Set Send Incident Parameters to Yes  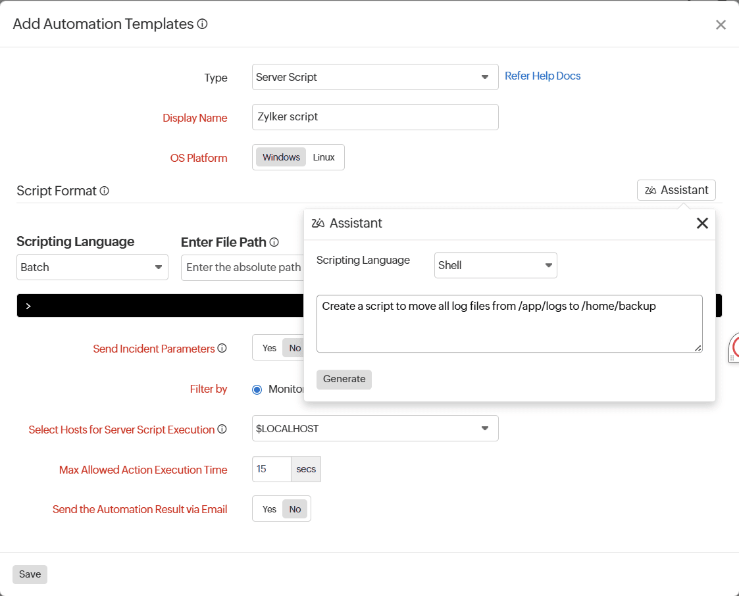pyautogui.click(x=269, y=348)
